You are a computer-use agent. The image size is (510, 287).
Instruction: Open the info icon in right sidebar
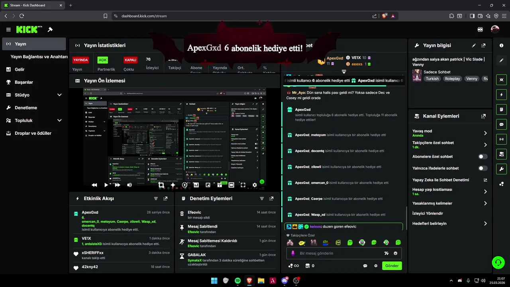click(501, 45)
